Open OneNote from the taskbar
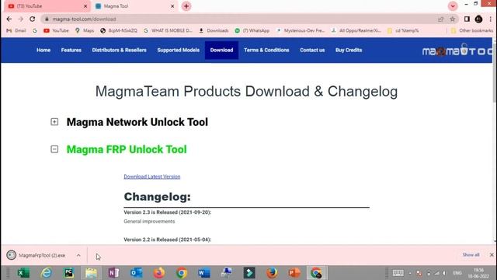 [x=114, y=273]
